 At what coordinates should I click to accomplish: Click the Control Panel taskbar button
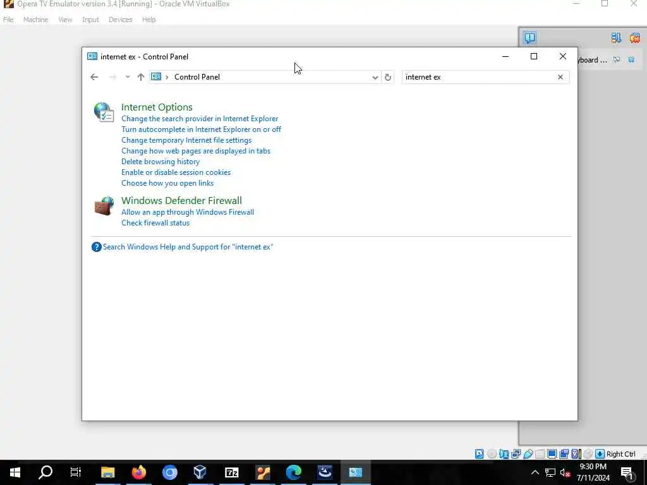coord(356,472)
